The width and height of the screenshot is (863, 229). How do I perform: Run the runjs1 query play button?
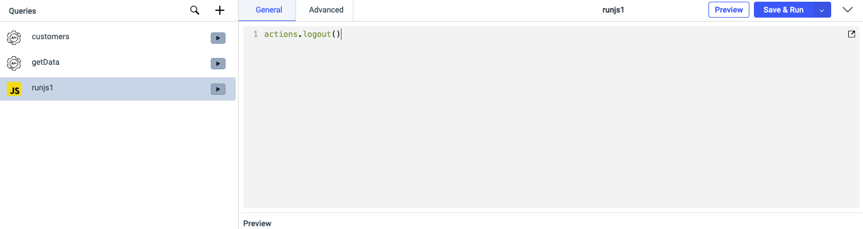point(218,89)
